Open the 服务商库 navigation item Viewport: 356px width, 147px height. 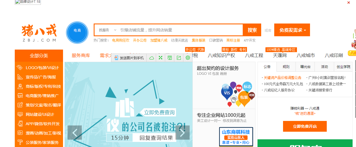point(81,56)
